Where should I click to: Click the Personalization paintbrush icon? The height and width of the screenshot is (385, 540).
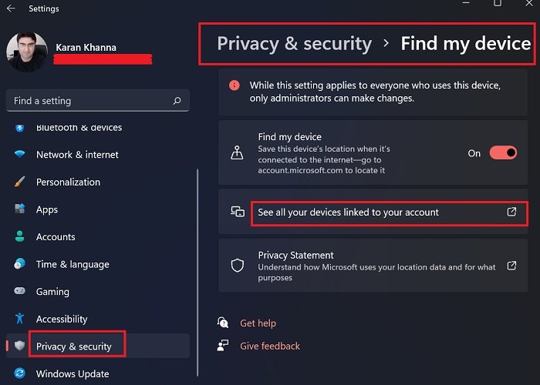tap(20, 182)
